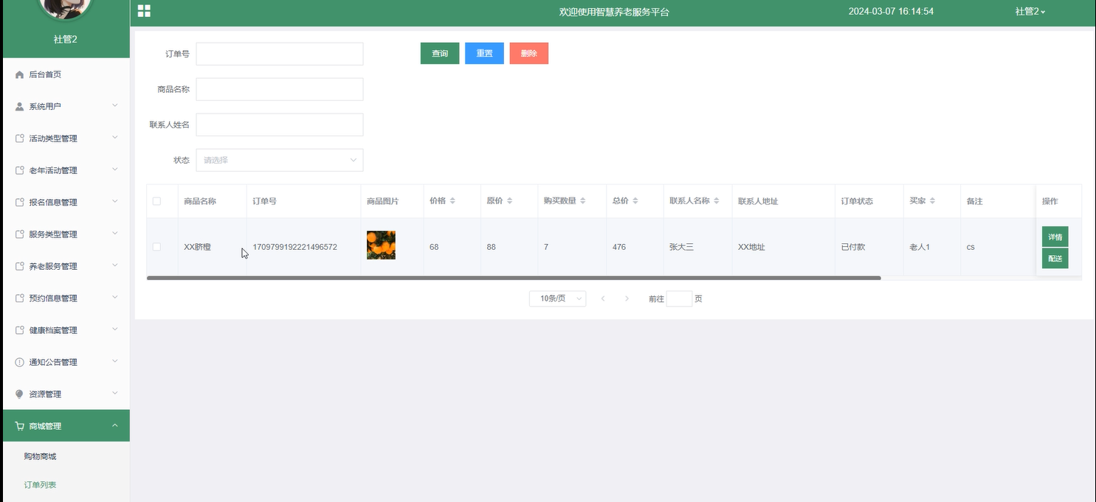This screenshot has height=502, width=1096.
Task: Open 通知公告管理 menu item
Action: (x=66, y=362)
